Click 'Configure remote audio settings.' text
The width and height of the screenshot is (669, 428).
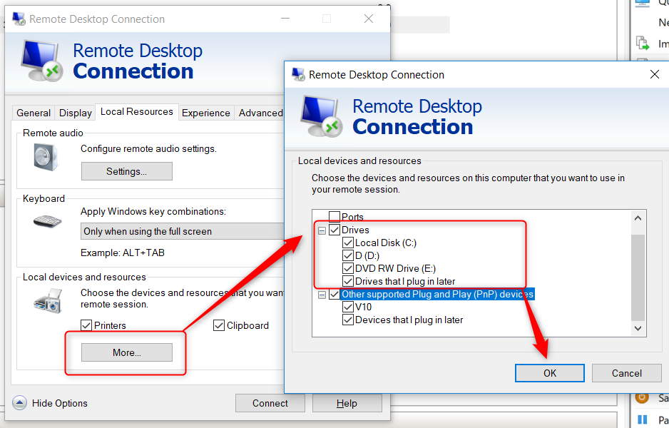(x=148, y=148)
